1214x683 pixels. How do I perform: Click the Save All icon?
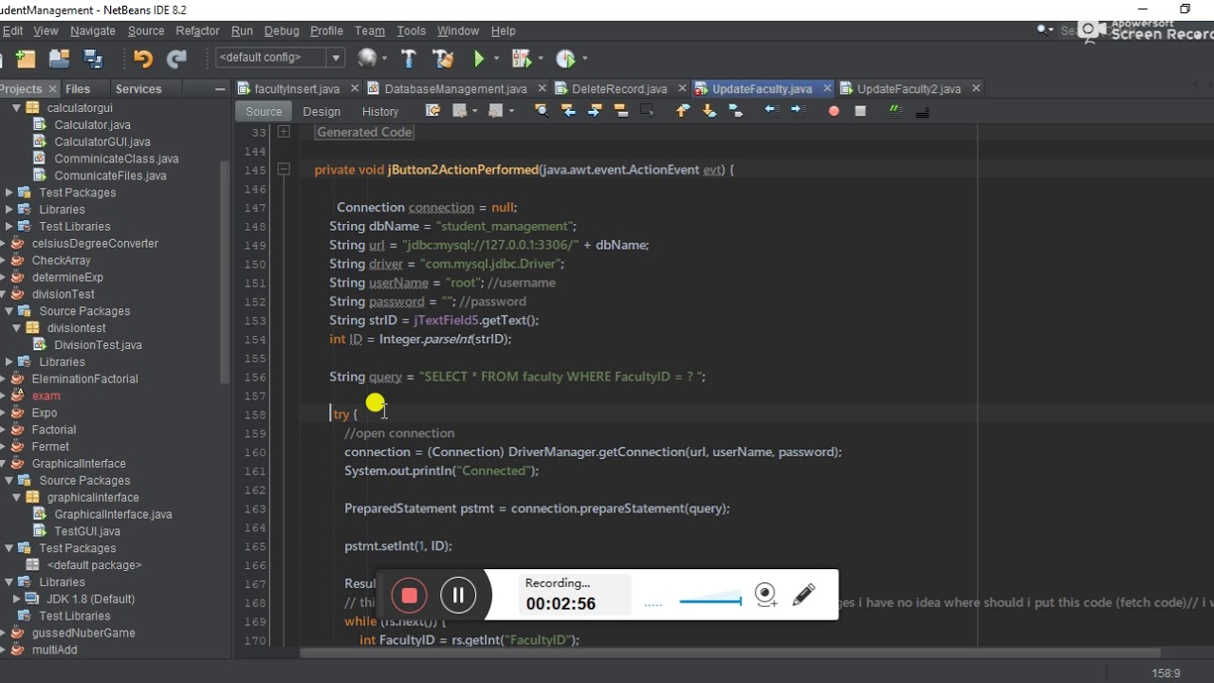point(93,59)
